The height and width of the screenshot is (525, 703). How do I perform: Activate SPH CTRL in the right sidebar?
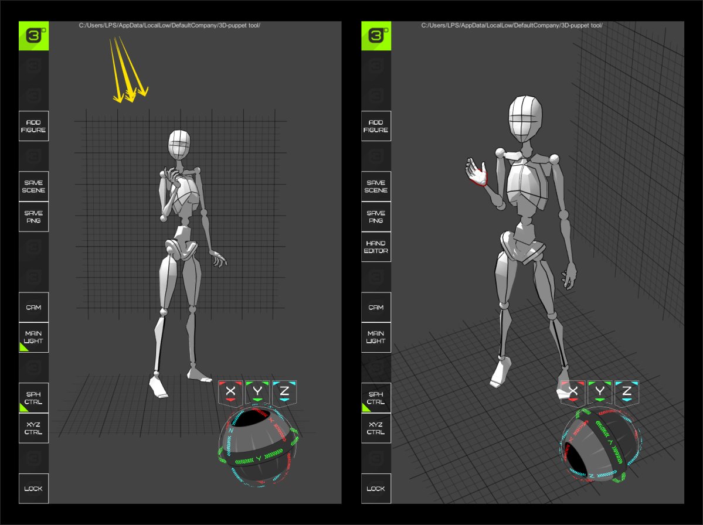(376, 397)
